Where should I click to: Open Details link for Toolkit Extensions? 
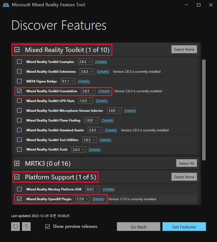103,72
